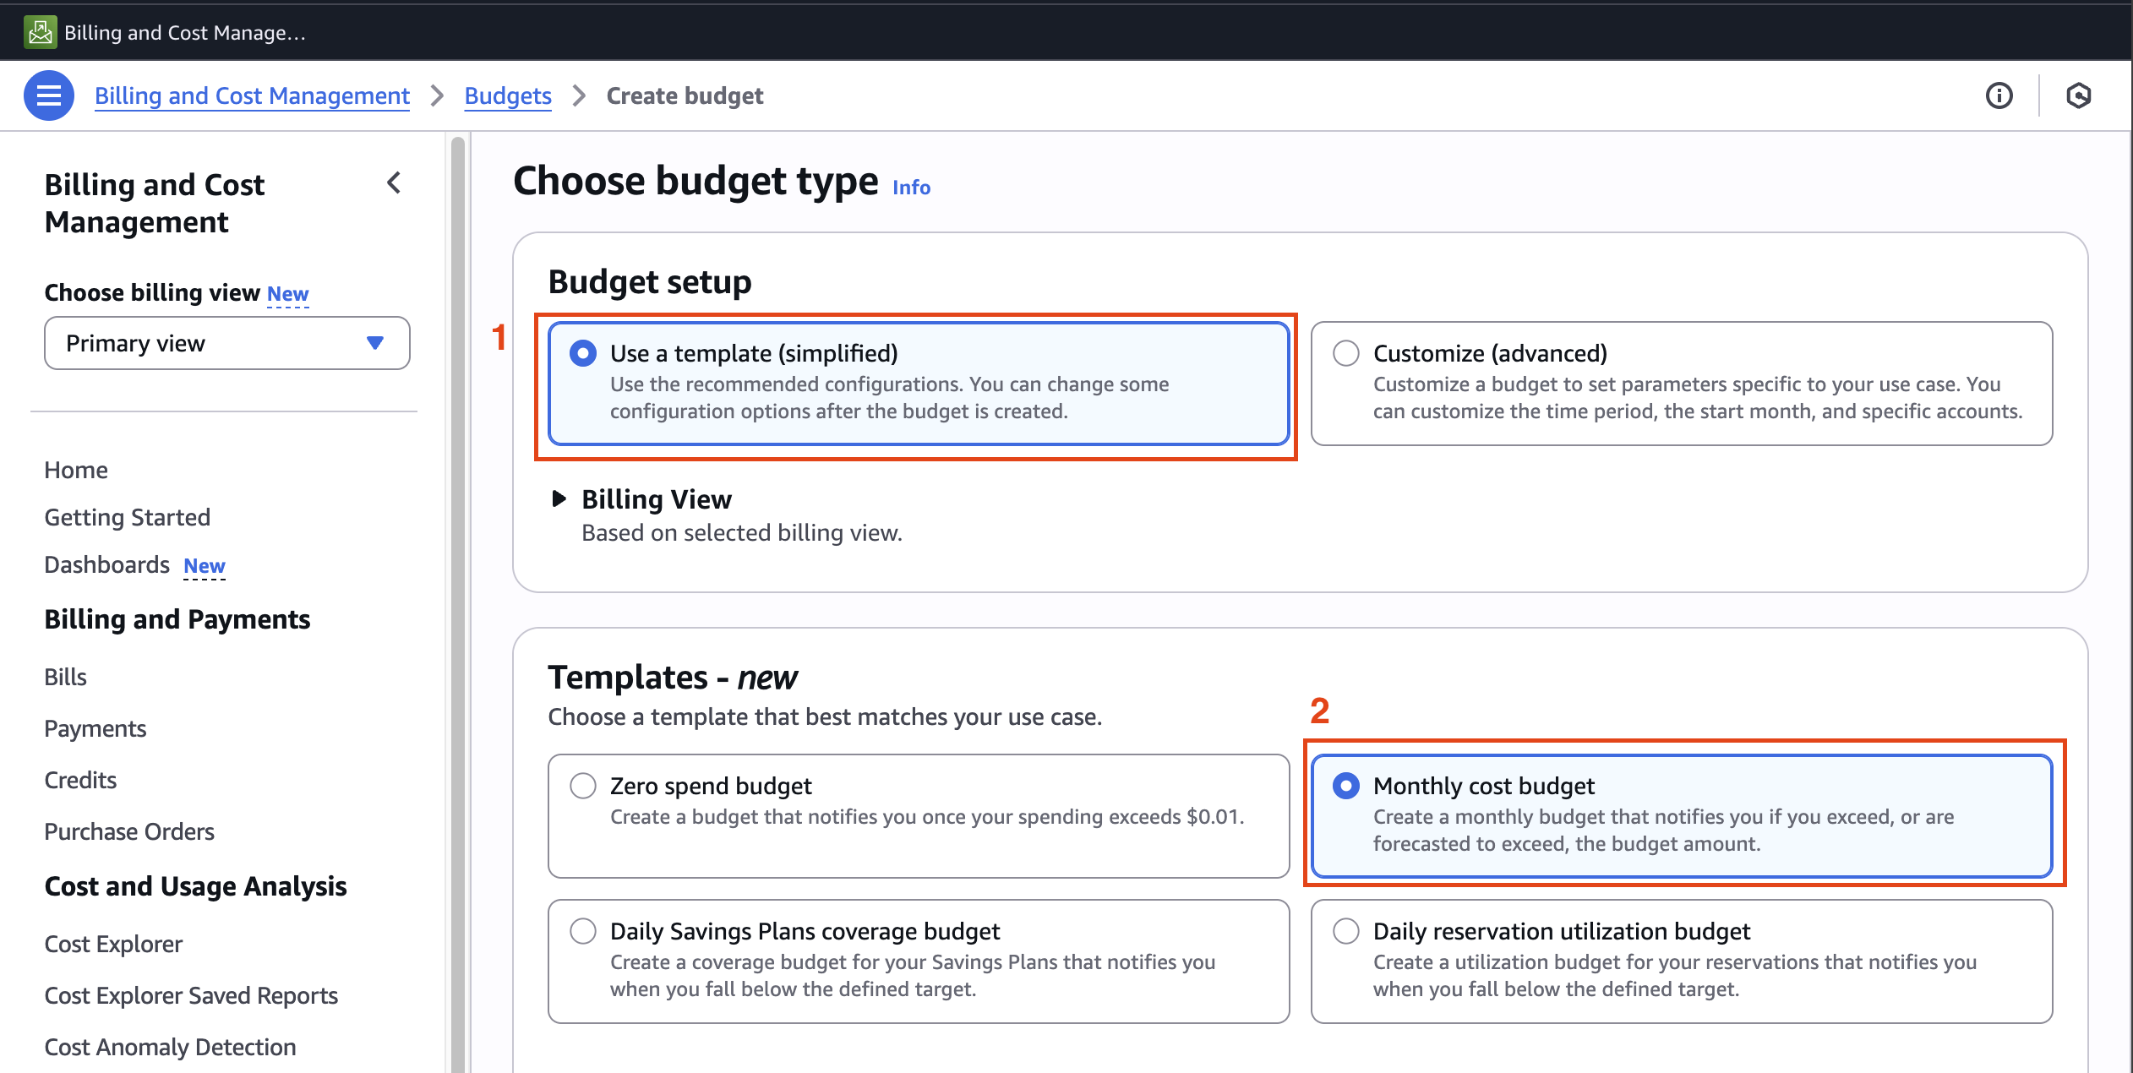The height and width of the screenshot is (1073, 2133).
Task: Select Zero spend budget template
Action: pos(583,786)
